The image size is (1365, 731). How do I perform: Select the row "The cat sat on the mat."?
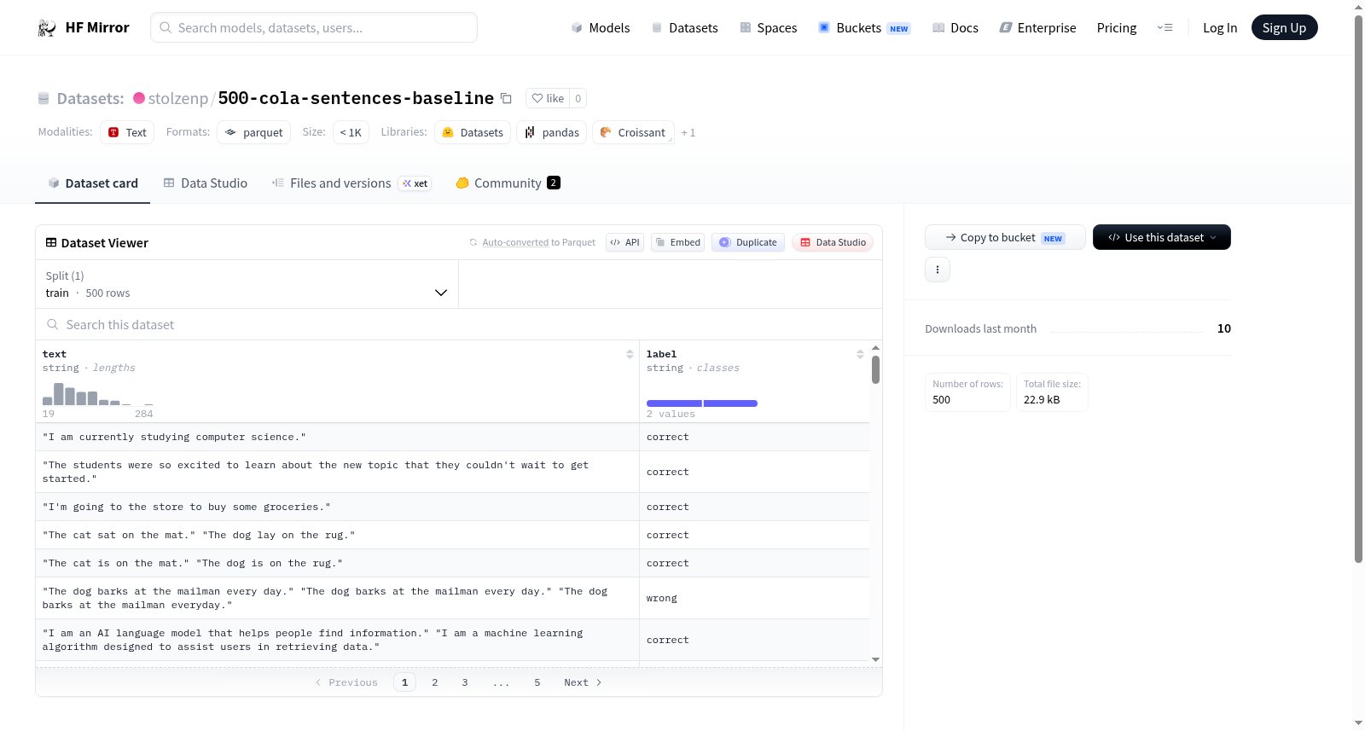coord(452,536)
